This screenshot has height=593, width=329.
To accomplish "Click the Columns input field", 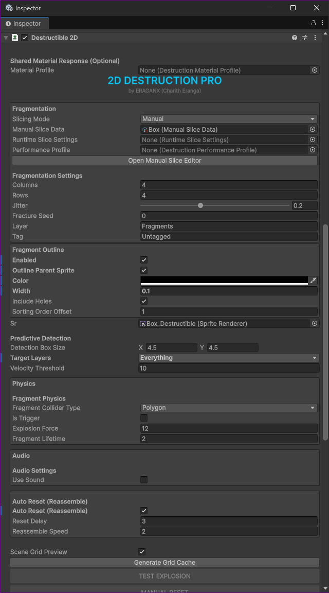I will click(229, 185).
